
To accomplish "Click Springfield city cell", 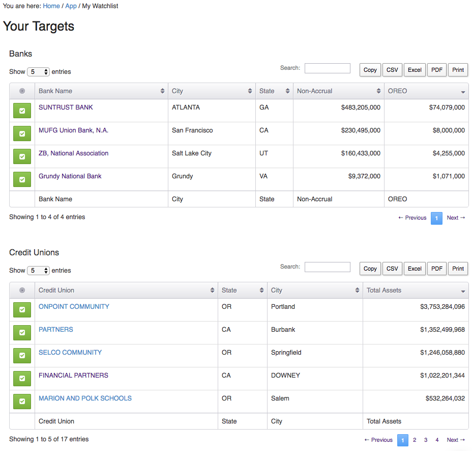I will (x=286, y=353).
